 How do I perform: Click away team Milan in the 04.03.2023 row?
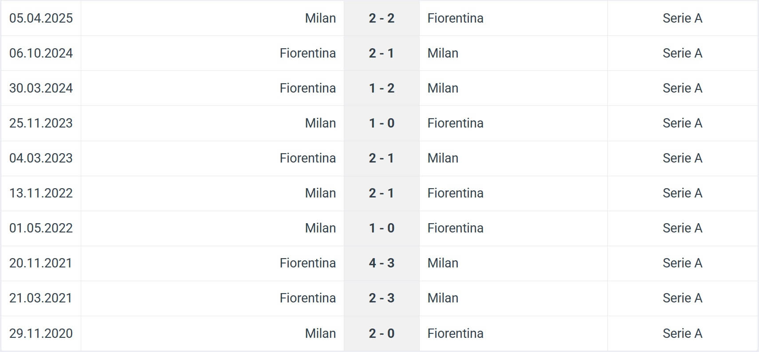point(443,158)
